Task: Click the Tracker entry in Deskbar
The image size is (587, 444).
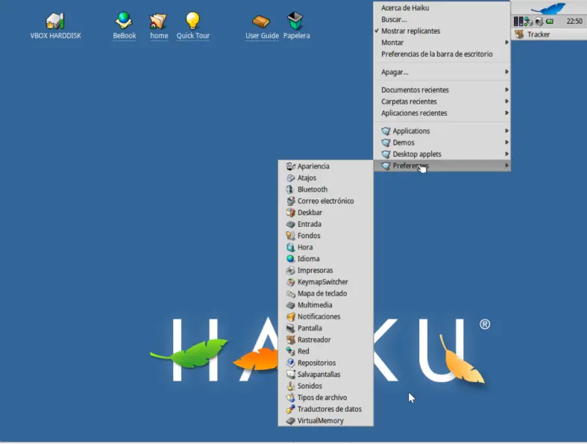Action: 549,34
